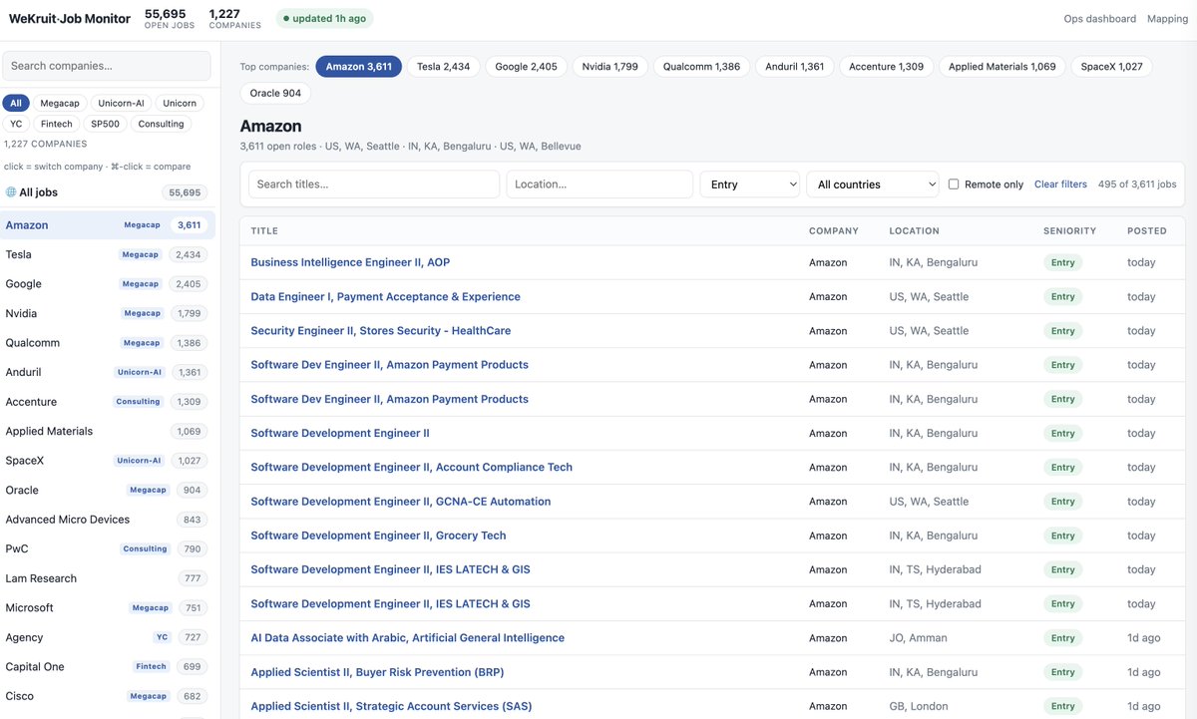The height and width of the screenshot is (719, 1197).
Task: Select the YC filter chip
Action: [16, 124]
